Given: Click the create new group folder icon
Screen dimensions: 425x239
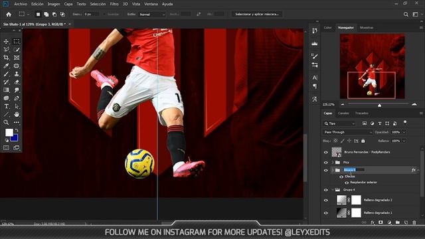Looking at the screenshot, I should tap(397, 222).
